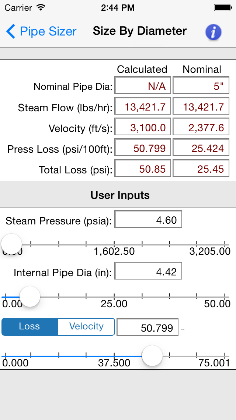Image resolution: width=236 pixels, height=420 pixels.
Task: Tap the Calculated column header
Action: click(142, 70)
